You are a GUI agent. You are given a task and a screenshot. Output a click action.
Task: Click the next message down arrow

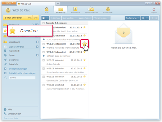(x=156, y=18)
